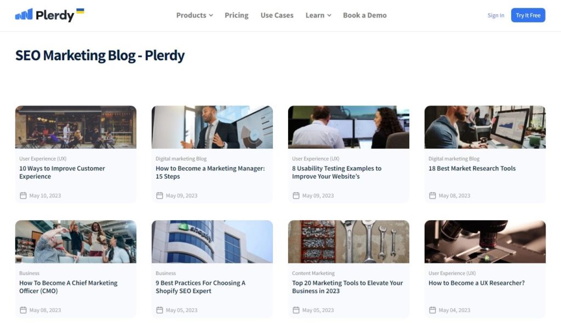This screenshot has width=561, height=323.
Task: Click calendar icon on Market Research Tools card
Action: click(432, 196)
